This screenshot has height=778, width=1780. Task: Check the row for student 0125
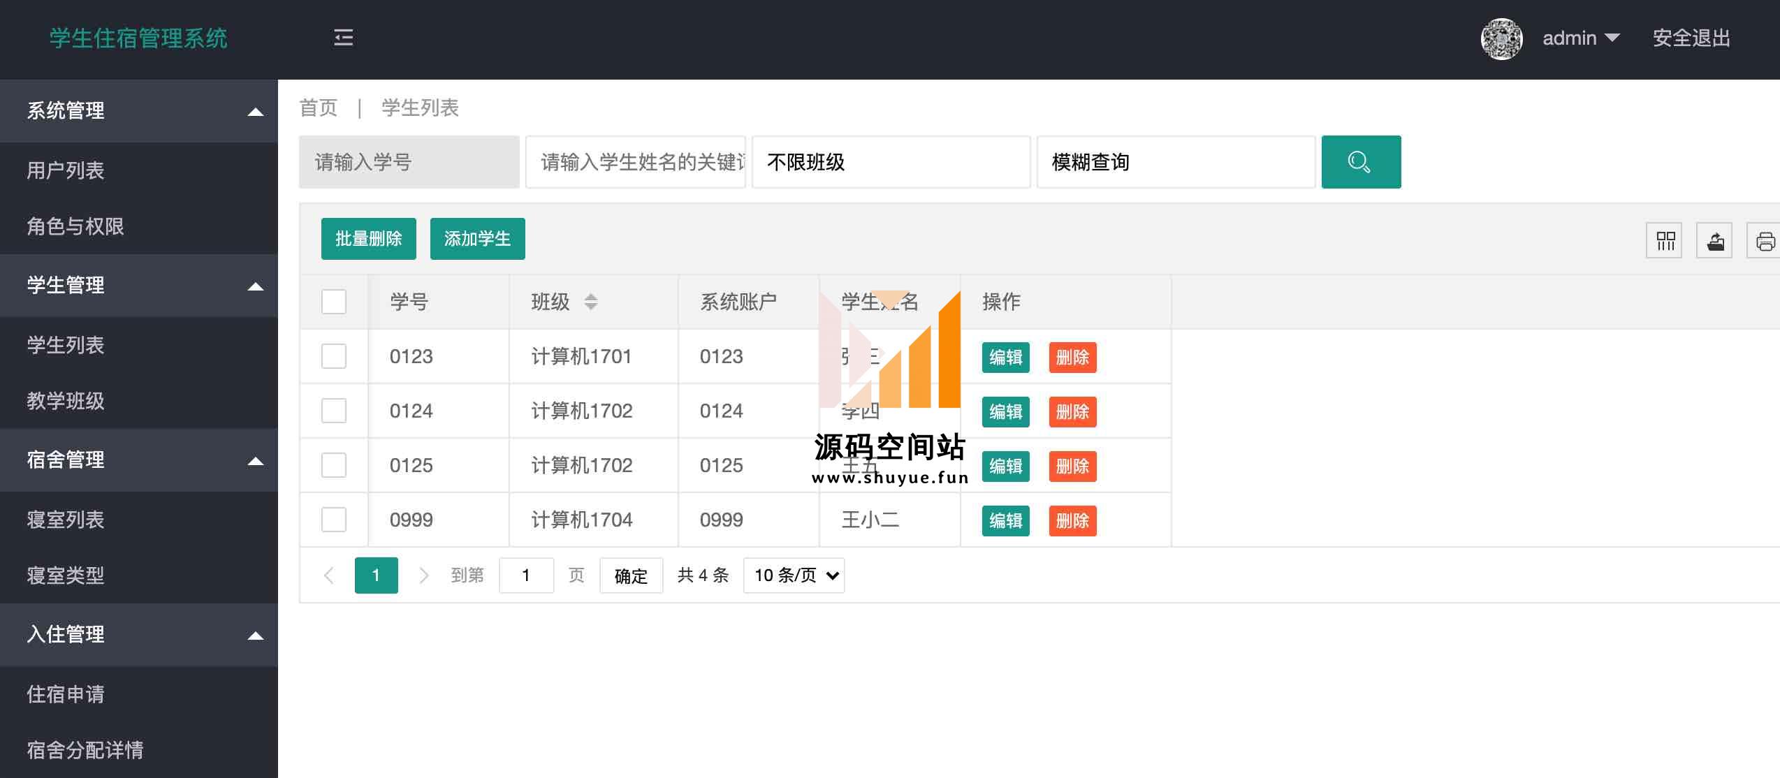(x=334, y=465)
